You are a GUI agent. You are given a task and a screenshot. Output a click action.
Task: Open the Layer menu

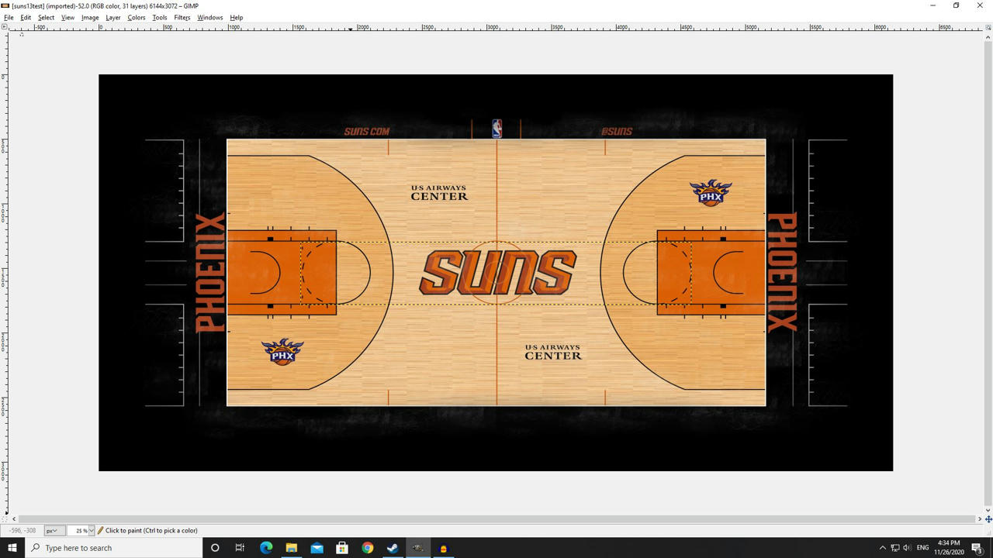(113, 17)
